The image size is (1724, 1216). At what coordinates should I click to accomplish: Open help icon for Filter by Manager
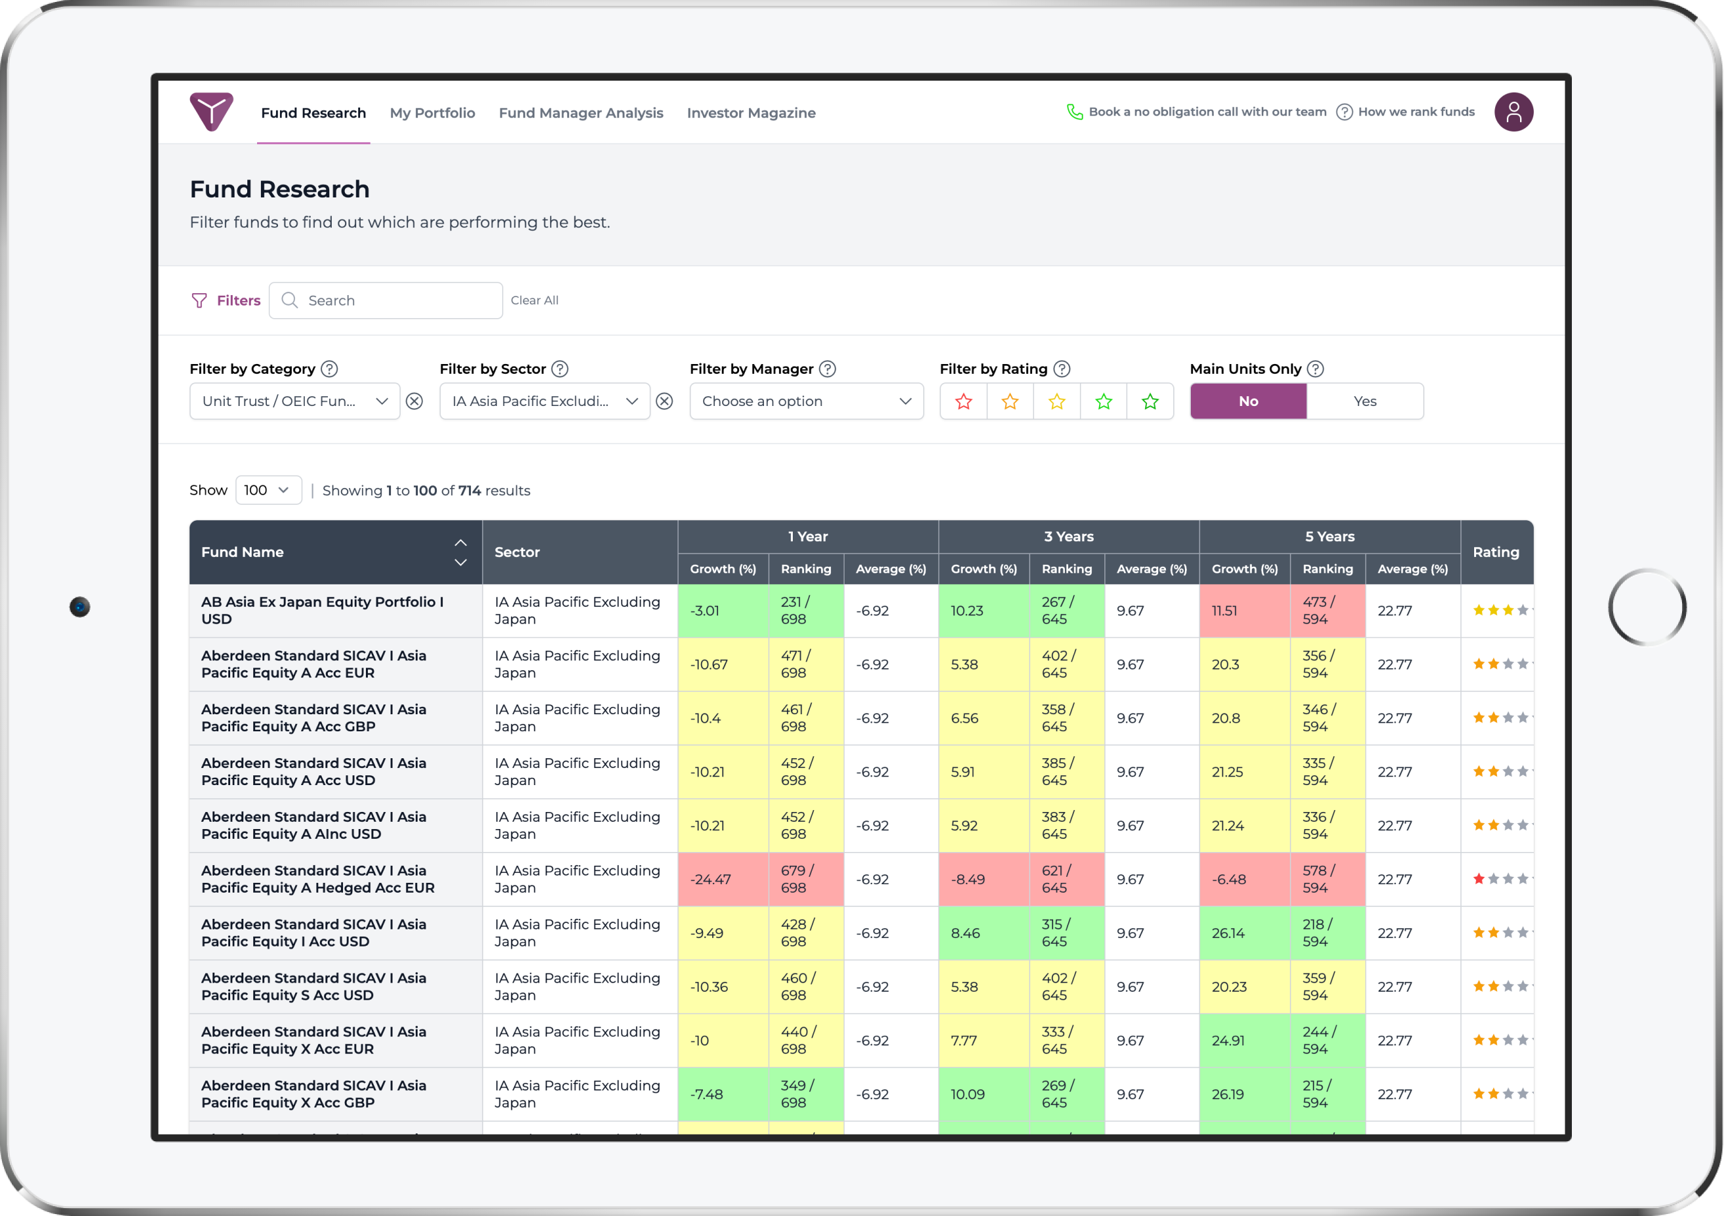tap(827, 369)
